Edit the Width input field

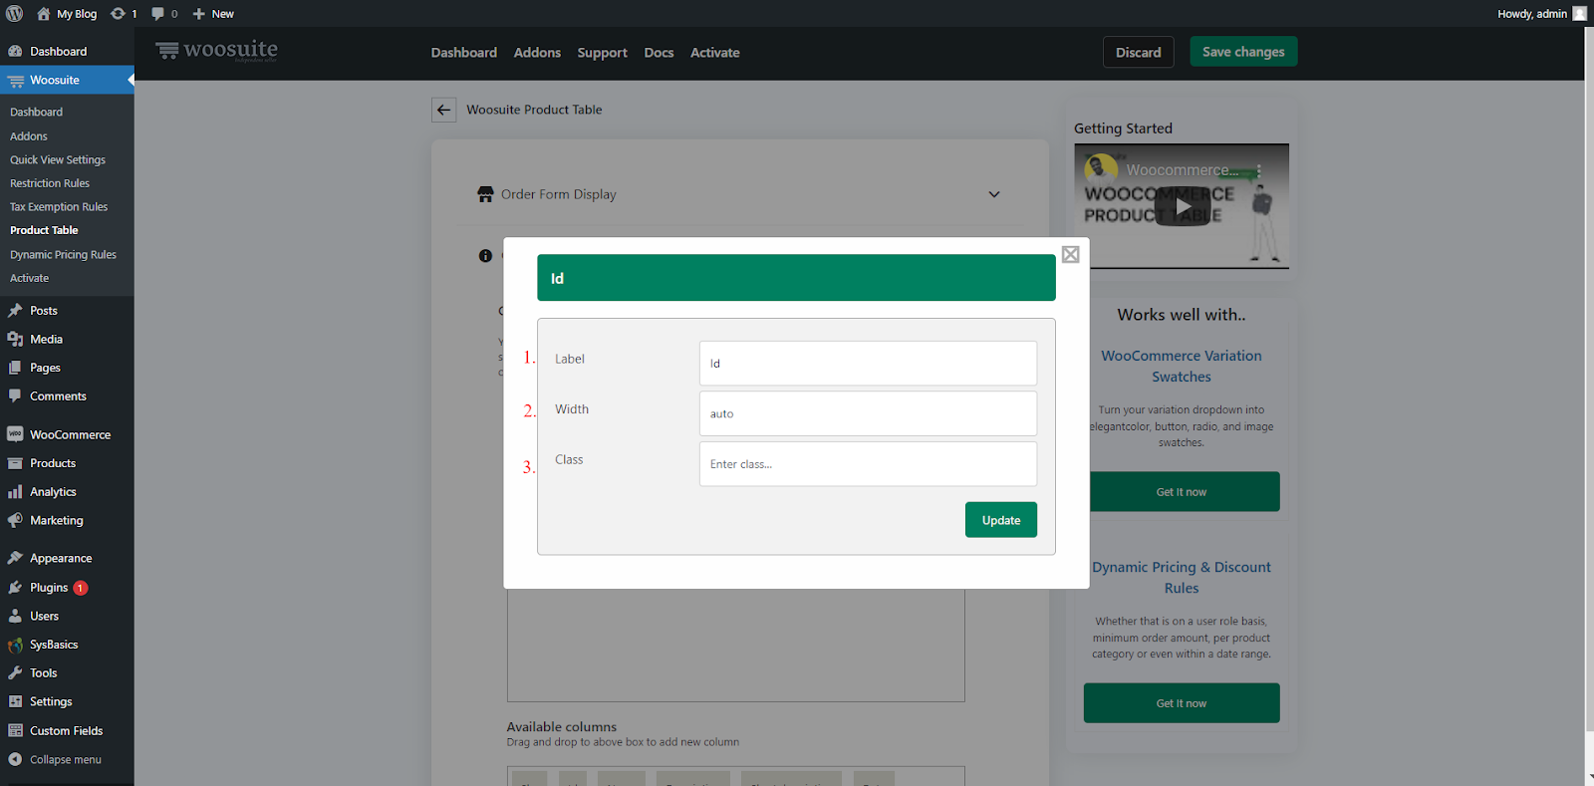pyautogui.click(x=868, y=413)
